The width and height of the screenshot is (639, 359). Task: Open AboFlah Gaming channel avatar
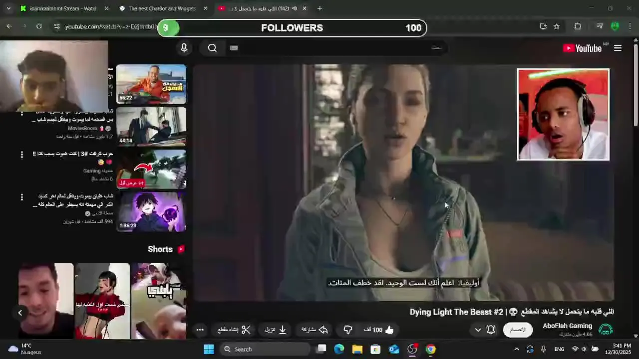pyautogui.click(x=606, y=330)
